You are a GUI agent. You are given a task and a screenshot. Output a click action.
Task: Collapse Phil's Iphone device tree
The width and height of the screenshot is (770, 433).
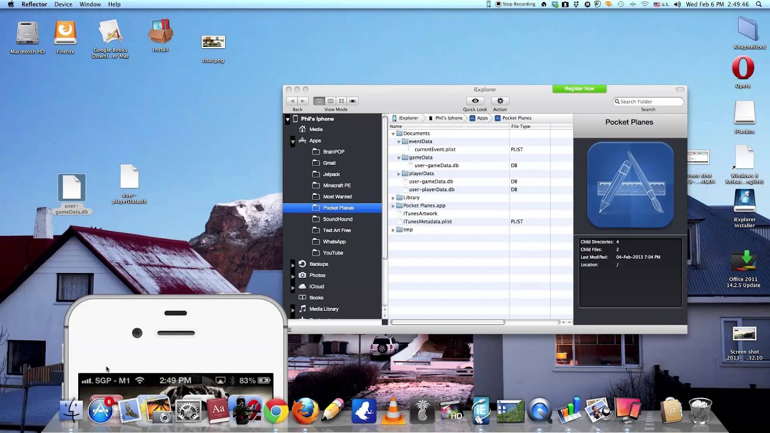coord(288,119)
